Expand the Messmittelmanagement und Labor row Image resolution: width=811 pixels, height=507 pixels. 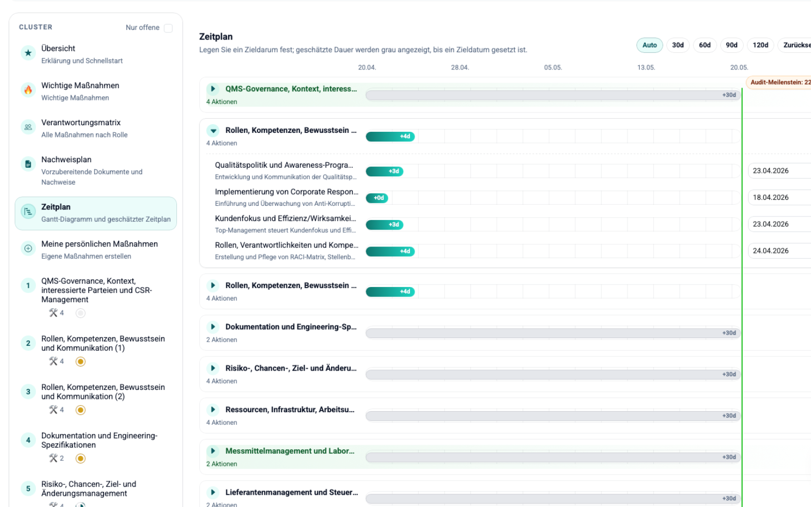click(x=213, y=451)
